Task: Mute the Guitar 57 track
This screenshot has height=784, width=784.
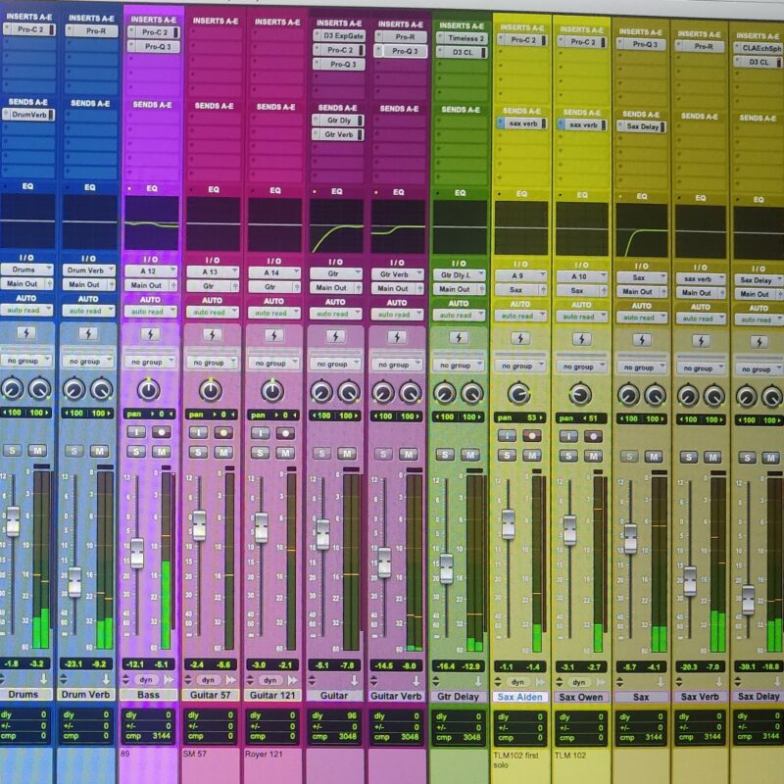Action: 223,453
